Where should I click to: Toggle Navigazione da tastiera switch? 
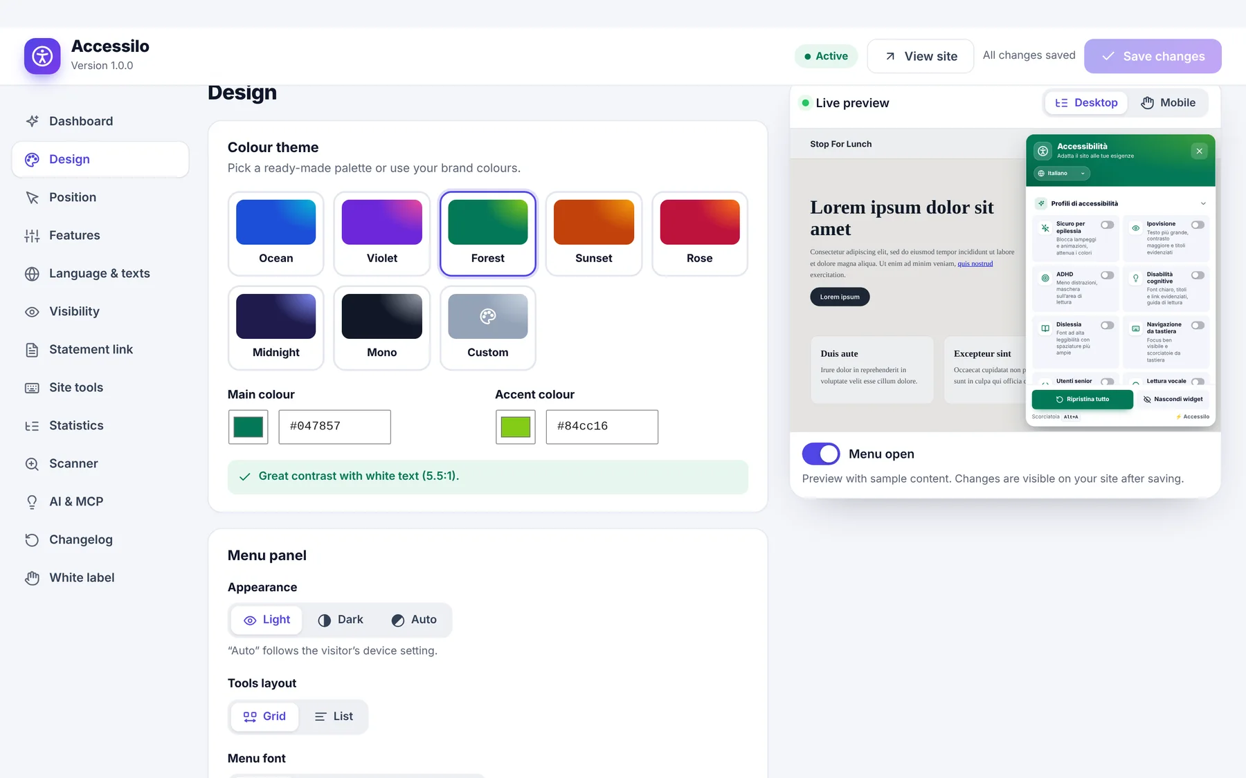pyautogui.click(x=1198, y=325)
